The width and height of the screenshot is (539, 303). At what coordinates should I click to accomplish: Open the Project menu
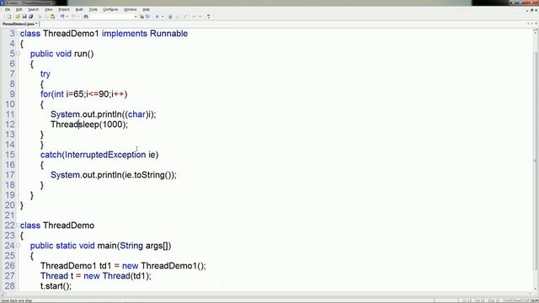(64, 9)
